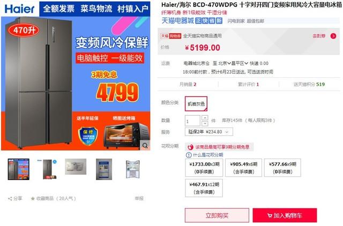Image resolution: width=343 pixels, height=226 pixels.
Task: Expand the 北京 city delivery dropdown
Action: tap(225, 63)
